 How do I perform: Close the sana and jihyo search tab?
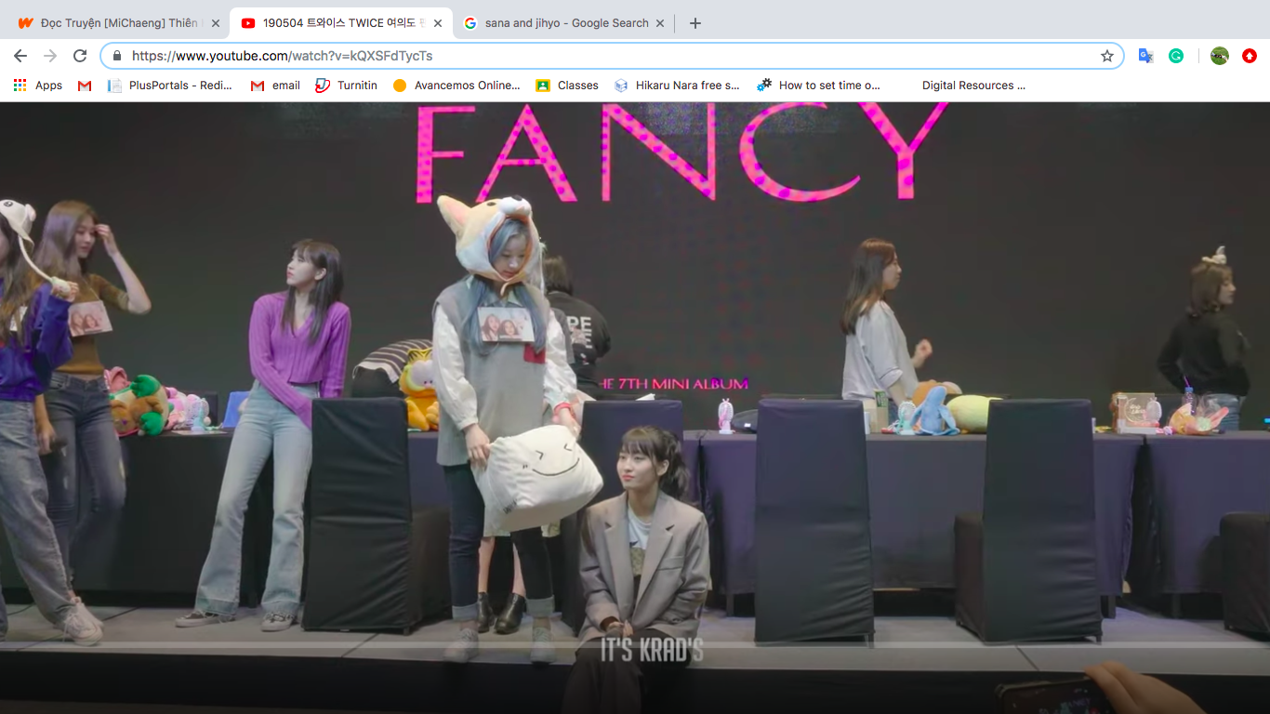coord(660,23)
